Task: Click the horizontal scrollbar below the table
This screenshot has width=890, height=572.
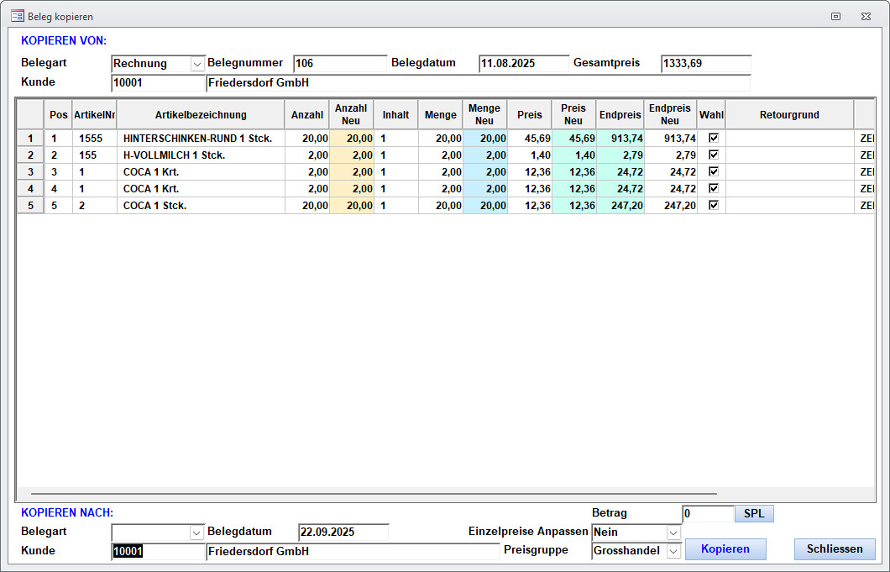Action: tap(374, 494)
